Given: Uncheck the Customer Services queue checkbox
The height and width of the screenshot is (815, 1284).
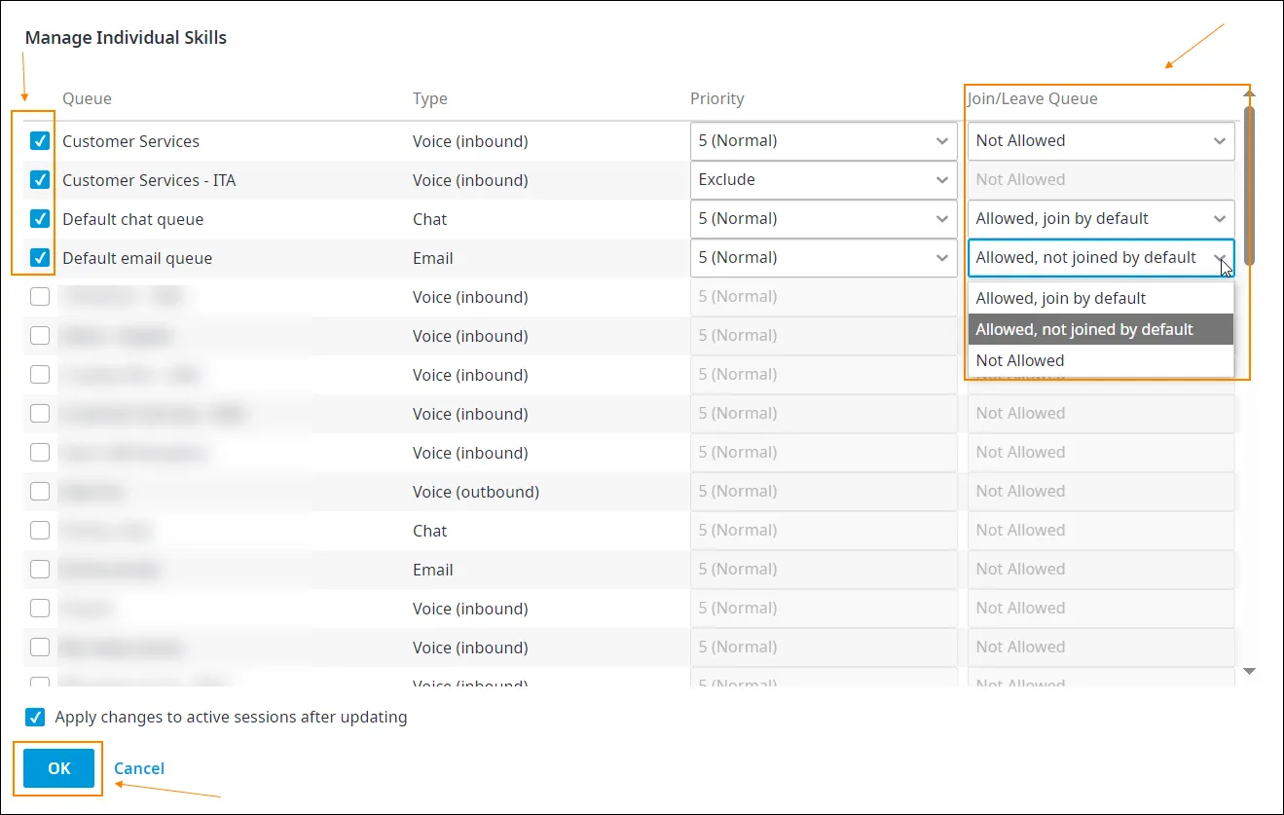Looking at the screenshot, I should (40, 141).
